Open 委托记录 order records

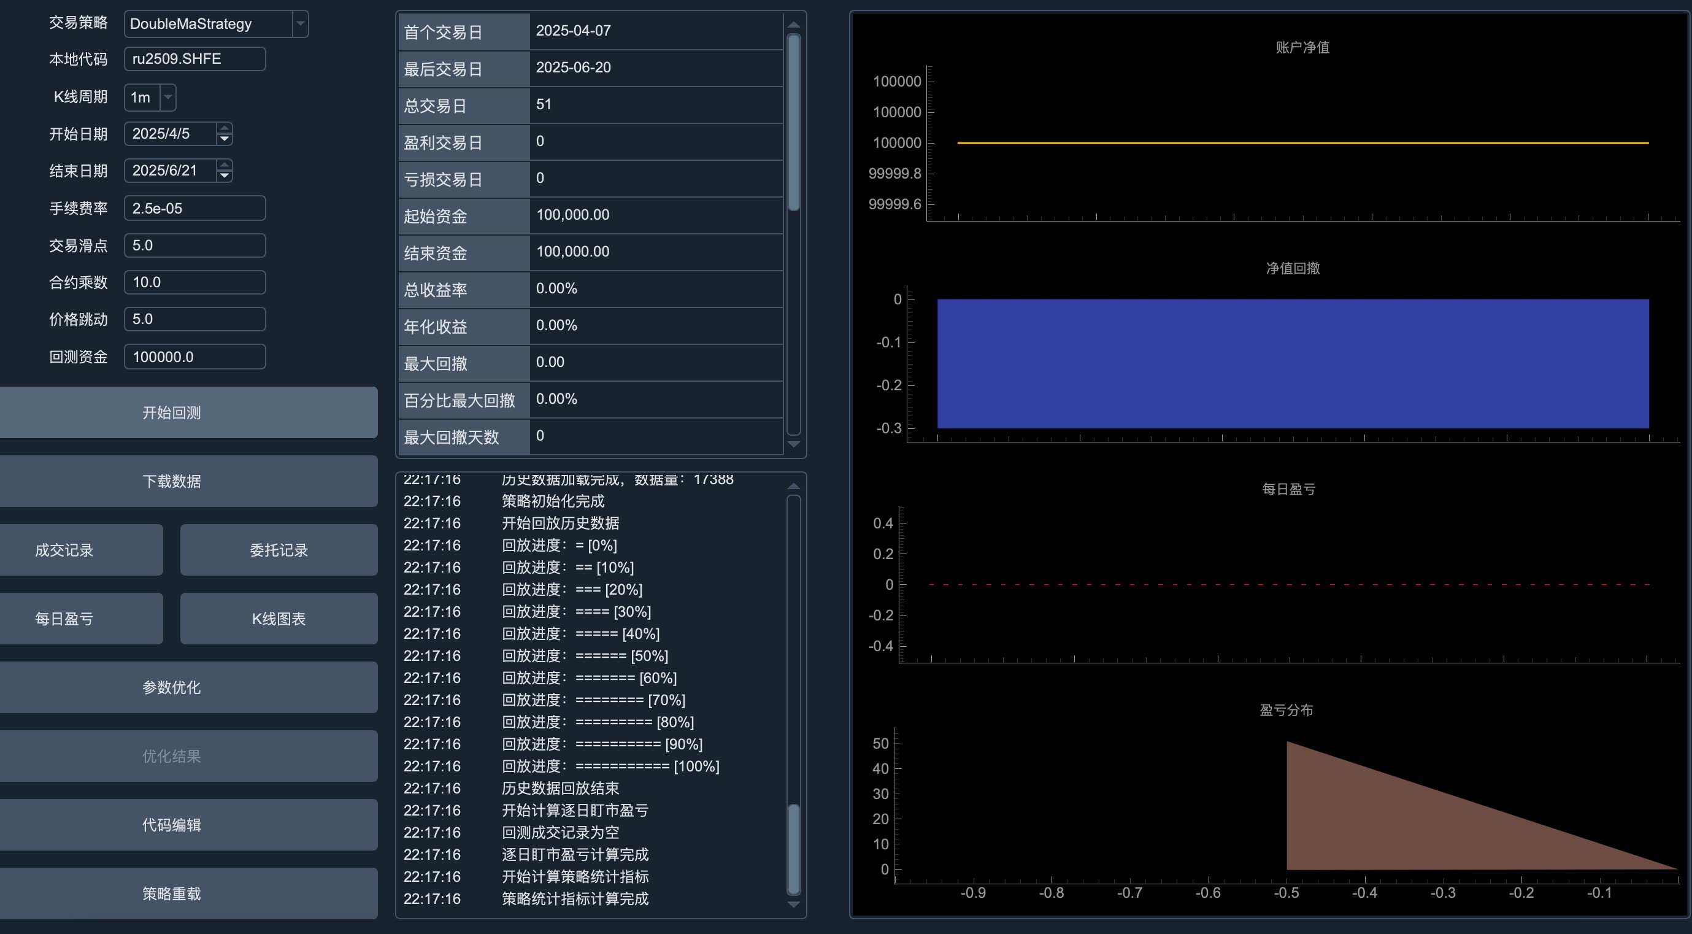[279, 550]
